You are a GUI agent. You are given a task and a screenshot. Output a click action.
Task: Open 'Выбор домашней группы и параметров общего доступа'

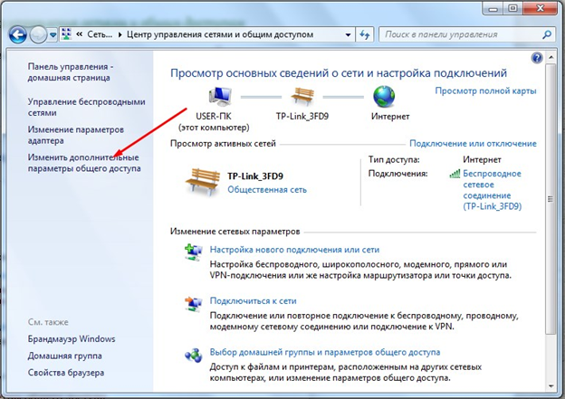[x=325, y=352]
